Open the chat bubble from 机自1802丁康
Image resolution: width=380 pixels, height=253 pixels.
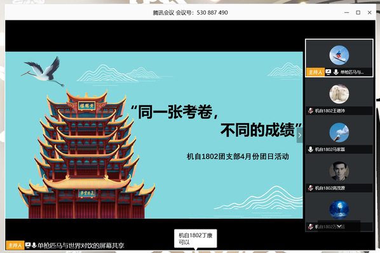(x=196, y=238)
